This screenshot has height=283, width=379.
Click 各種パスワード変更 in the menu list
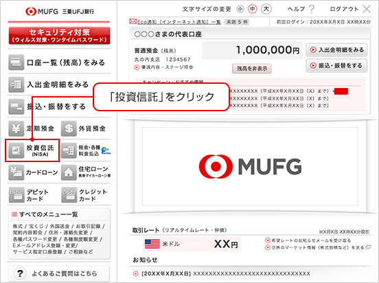point(35,239)
